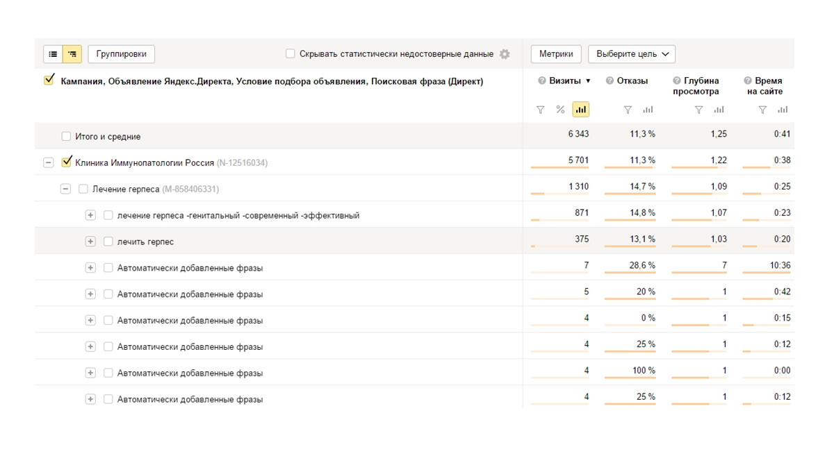The height and width of the screenshot is (454, 834).
Task: Click the visits value 871
Action: (582, 213)
